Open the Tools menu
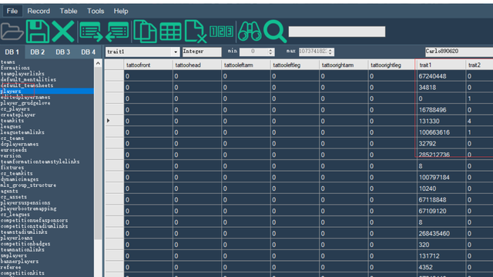The image size is (493, 277). [x=96, y=11]
